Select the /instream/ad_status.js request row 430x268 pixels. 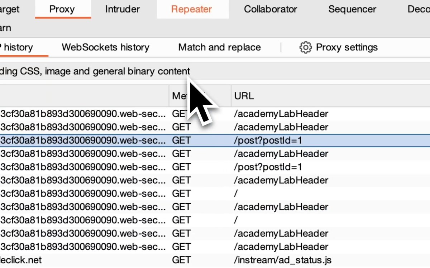pyautogui.click(x=215, y=260)
